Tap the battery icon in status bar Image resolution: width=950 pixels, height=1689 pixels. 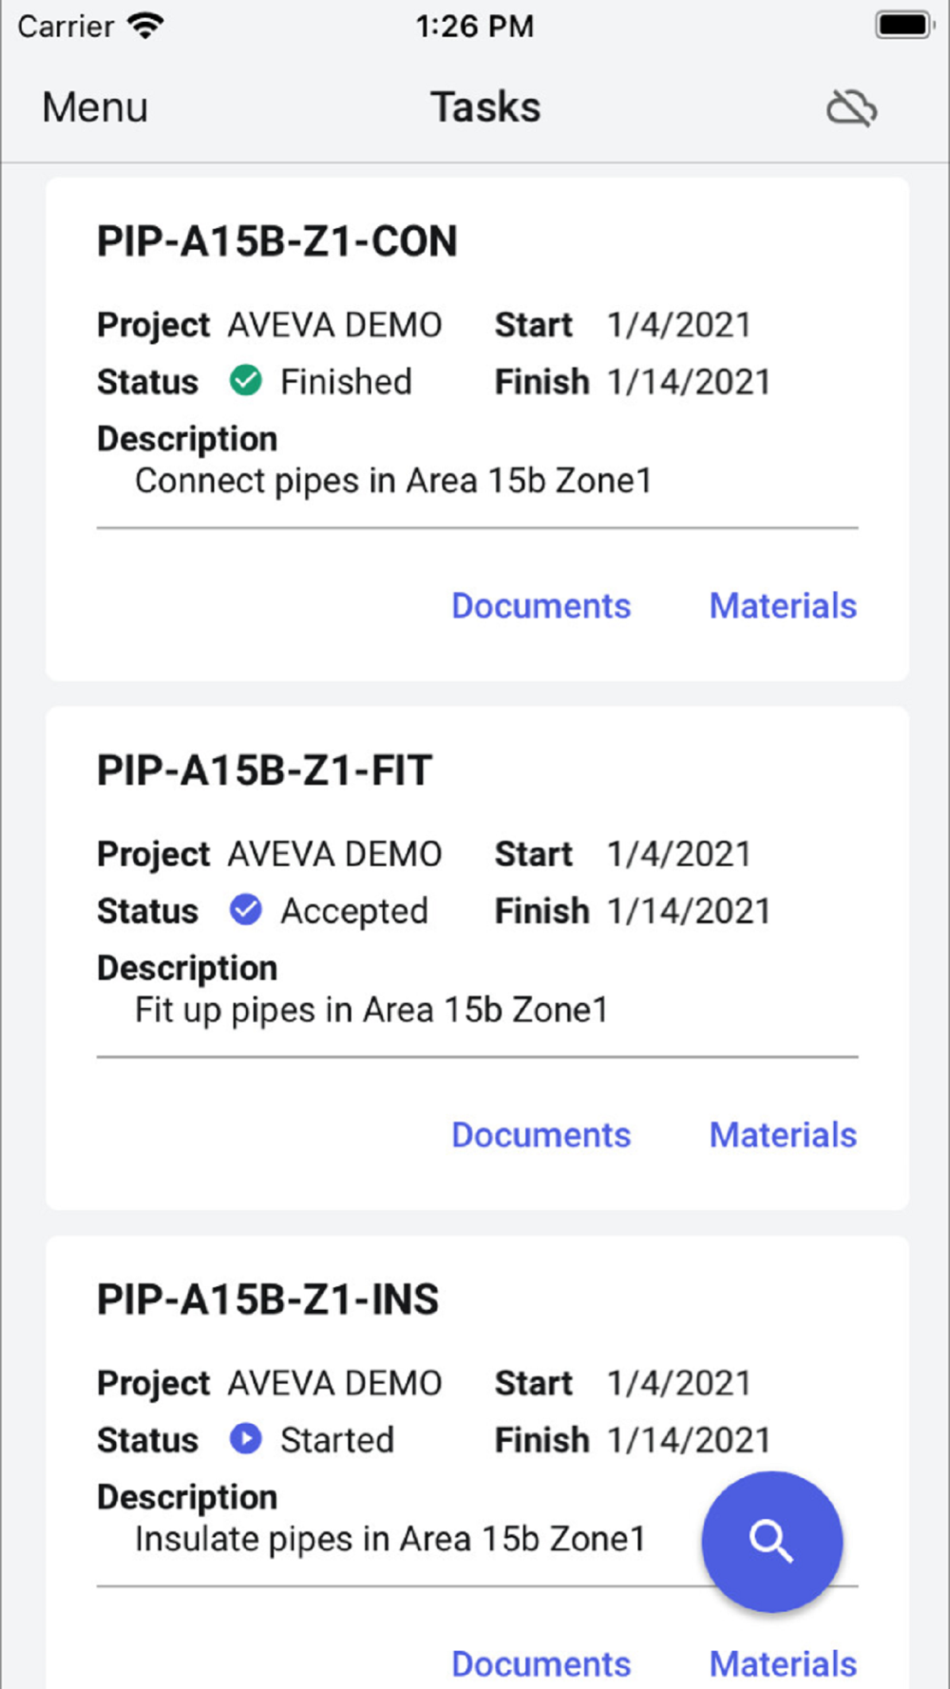[x=904, y=26]
